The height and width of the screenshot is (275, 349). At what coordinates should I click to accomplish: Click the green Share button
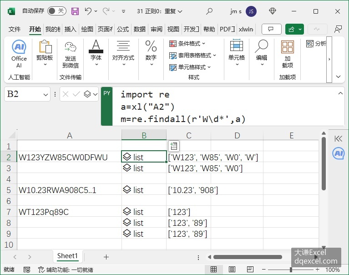point(294,29)
